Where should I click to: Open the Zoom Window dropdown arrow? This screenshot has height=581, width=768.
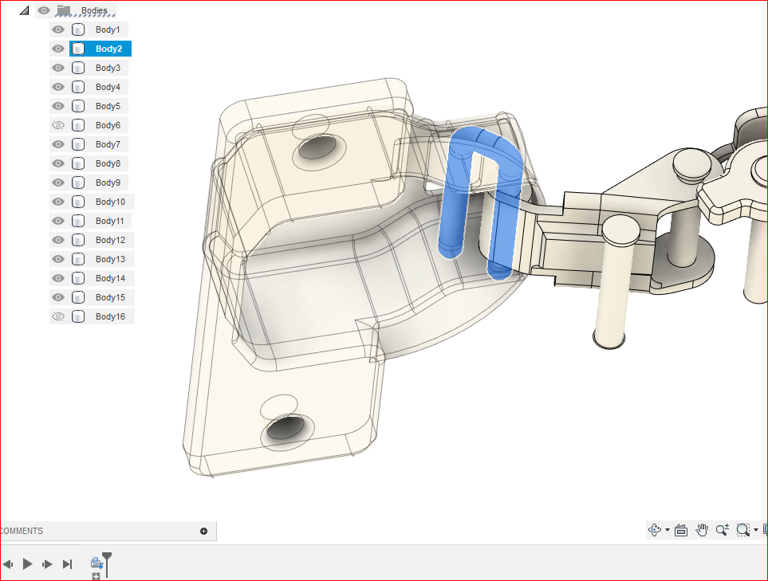[756, 530]
